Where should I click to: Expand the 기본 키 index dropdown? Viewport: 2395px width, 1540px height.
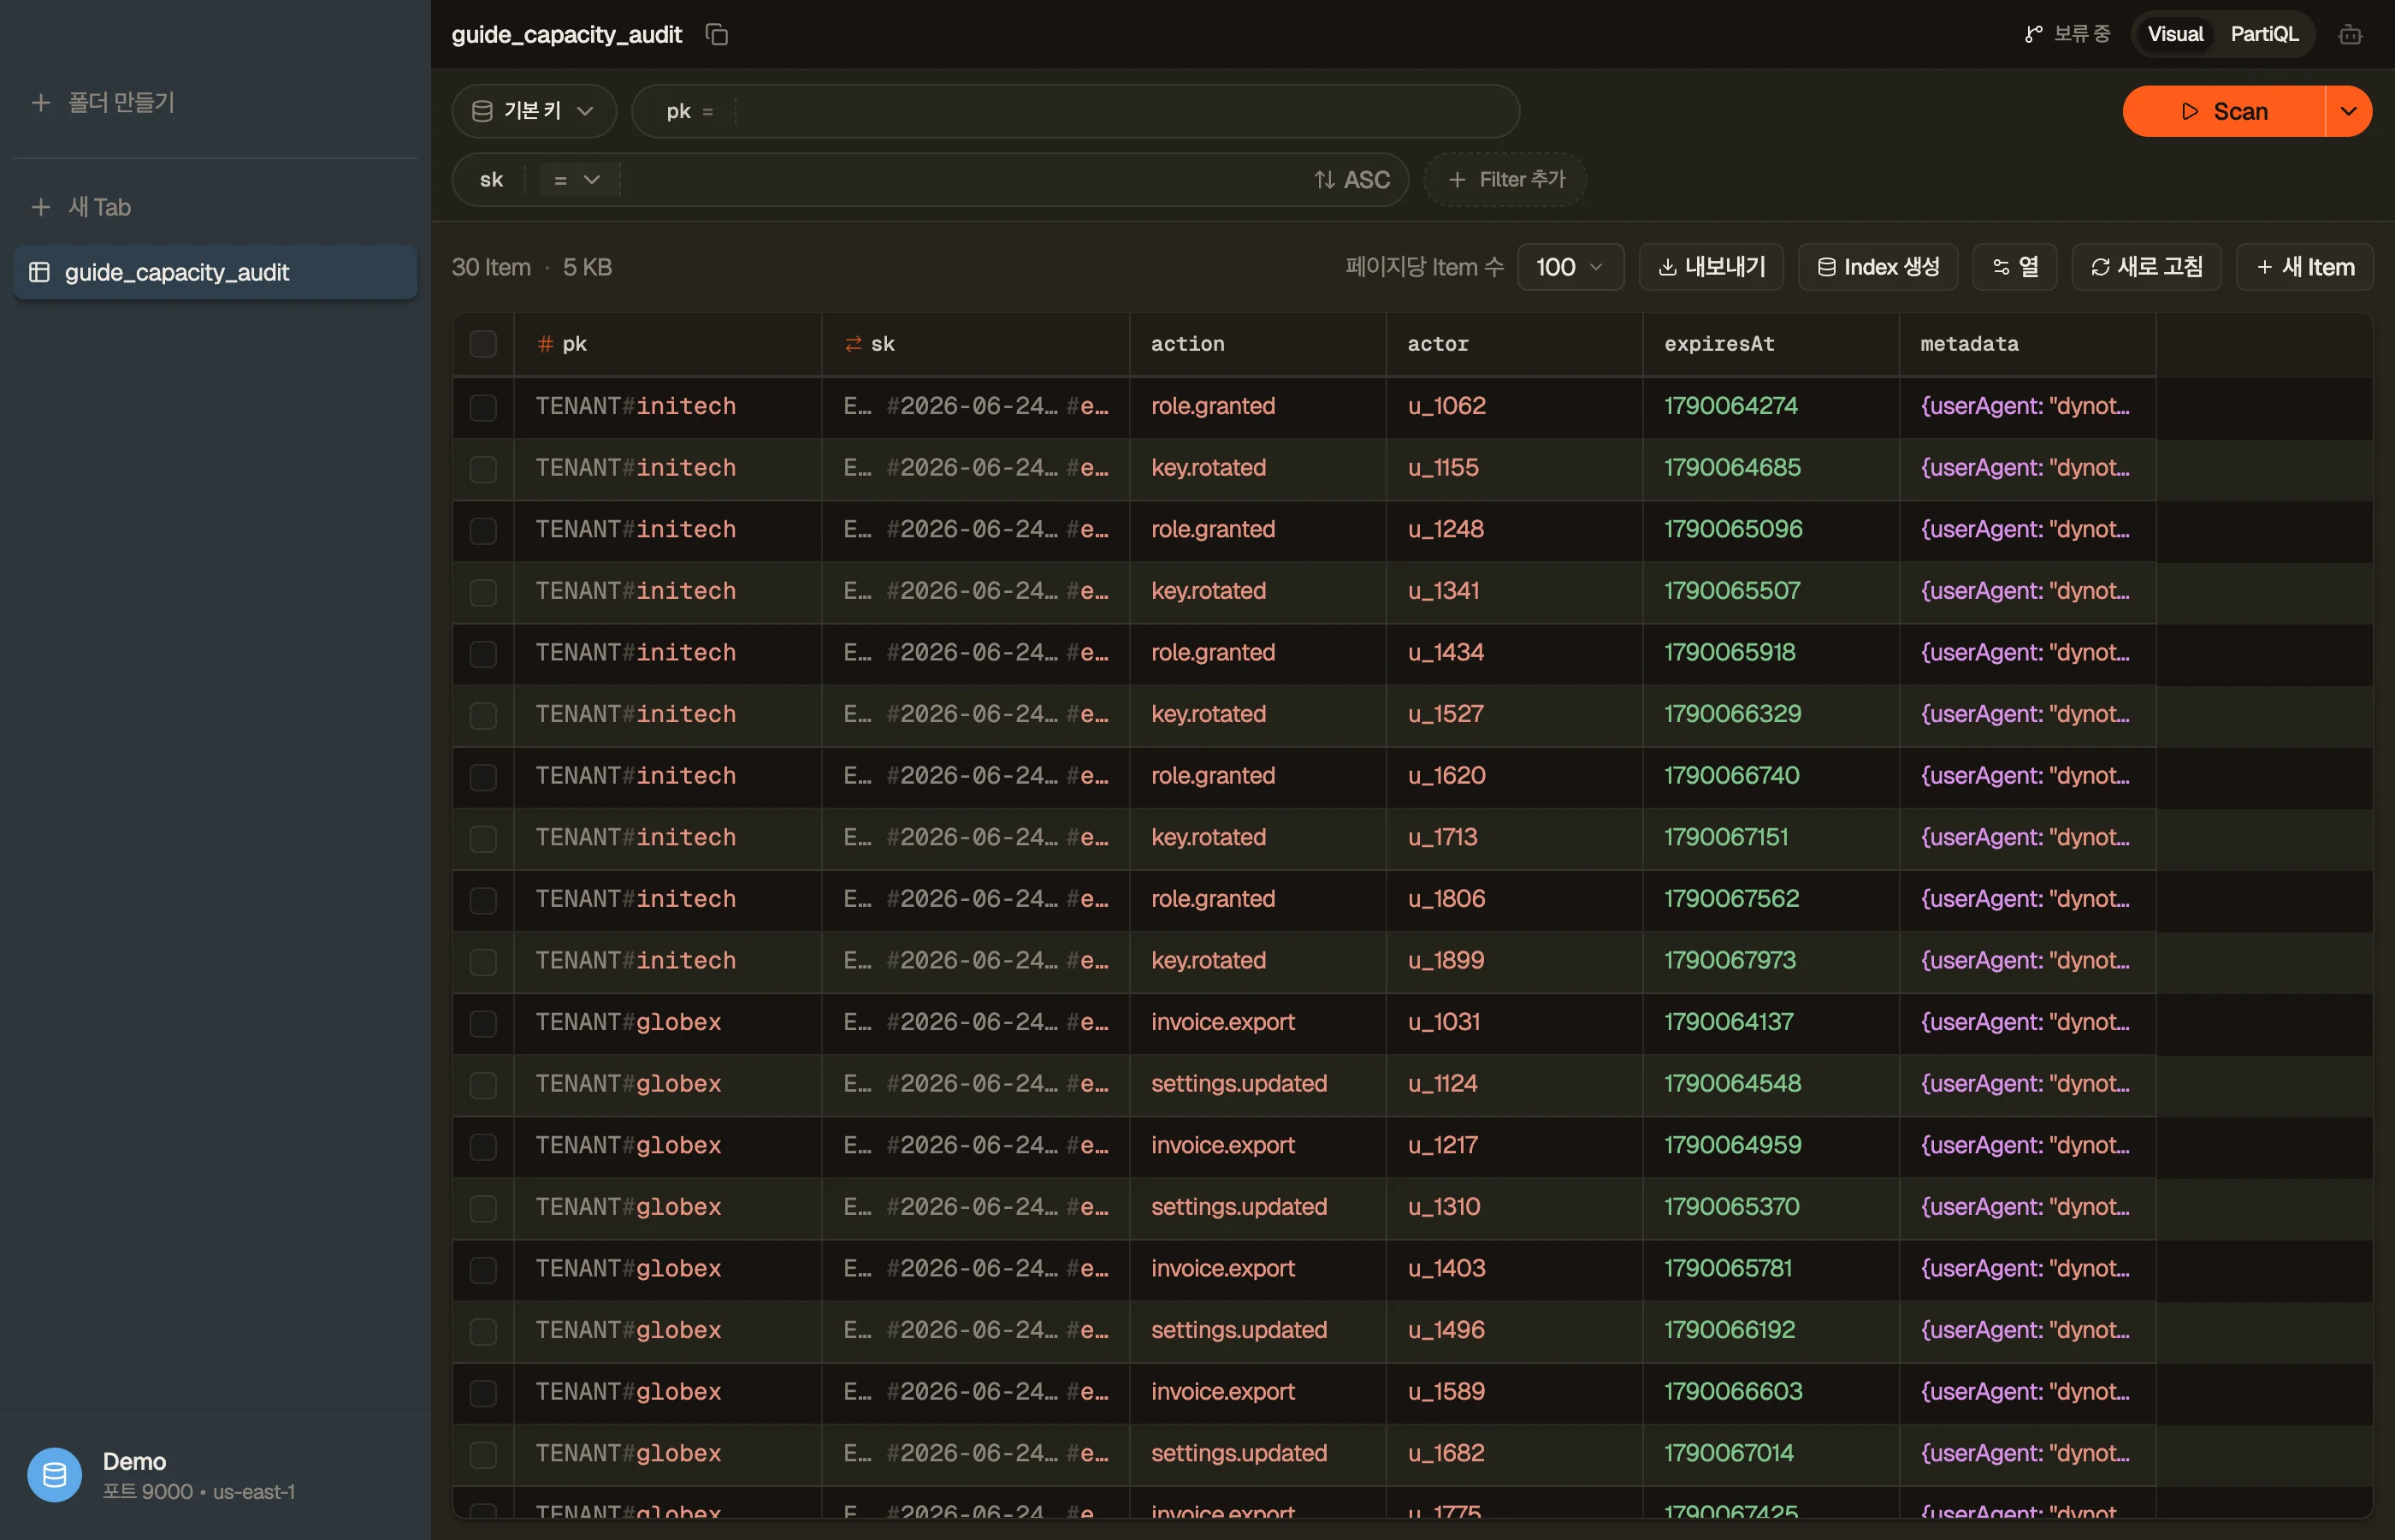(x=534, y=111)
